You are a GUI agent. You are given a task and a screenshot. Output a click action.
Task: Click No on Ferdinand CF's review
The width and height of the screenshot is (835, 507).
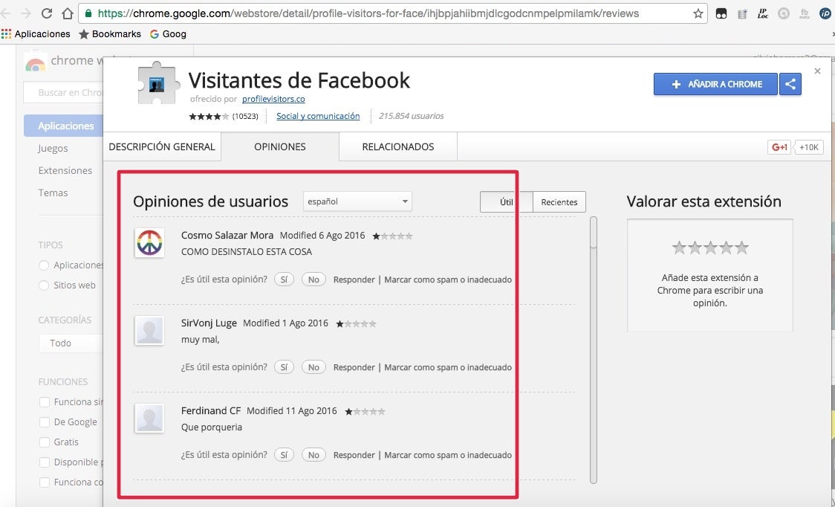(x=313, y=455)
